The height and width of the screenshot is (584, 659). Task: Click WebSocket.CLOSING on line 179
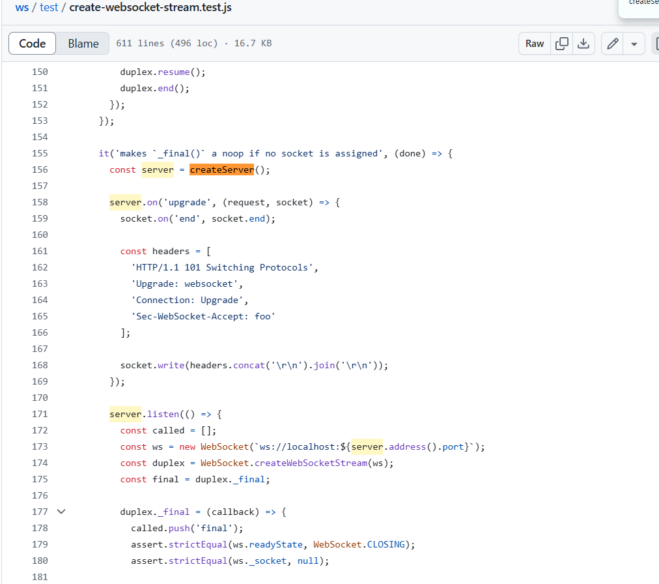point(359,544)
